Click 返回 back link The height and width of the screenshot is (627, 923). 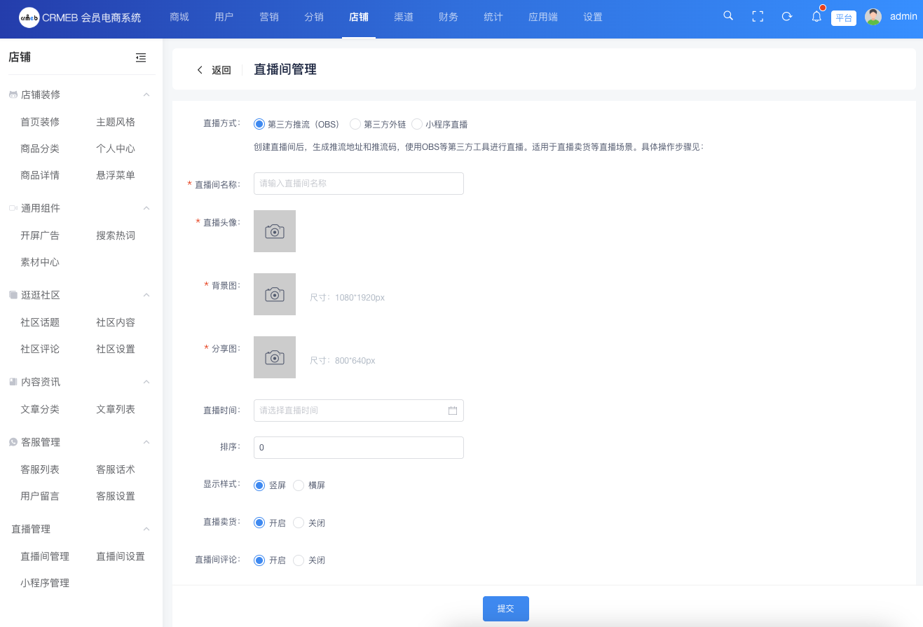tap(214, 70)
